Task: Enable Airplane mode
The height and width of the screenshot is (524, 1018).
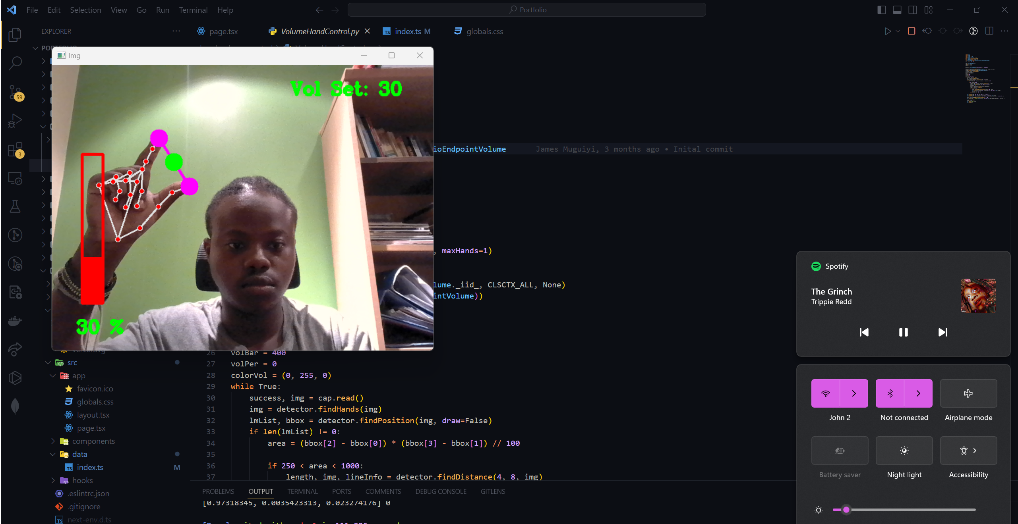Action: click(968, 393)
